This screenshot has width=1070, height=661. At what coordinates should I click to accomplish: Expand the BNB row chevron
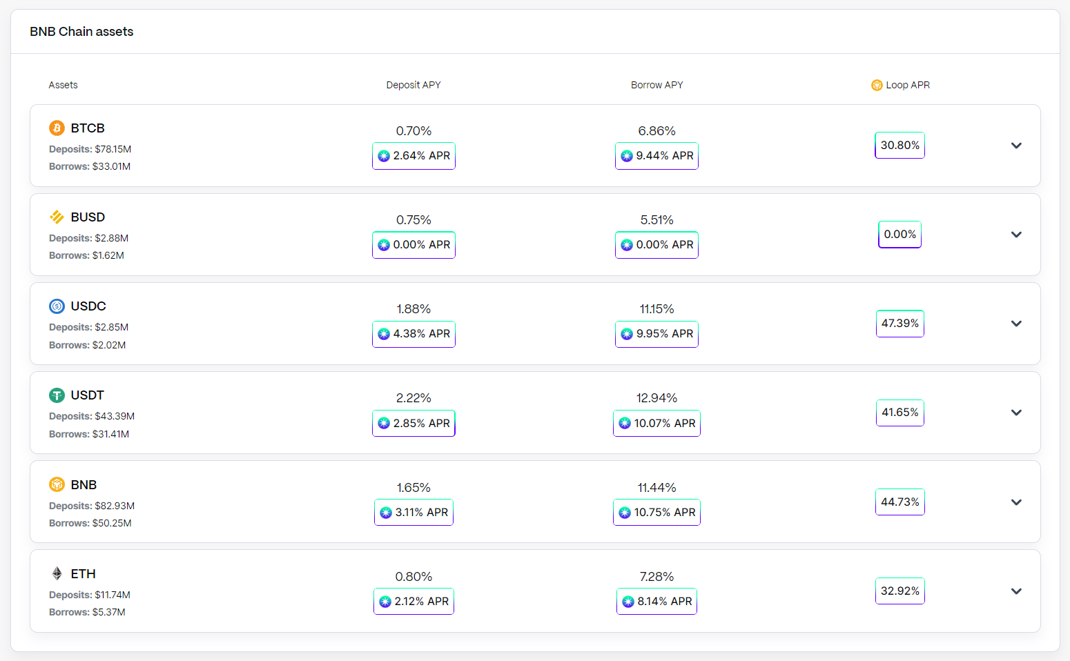click(1016, 502)
